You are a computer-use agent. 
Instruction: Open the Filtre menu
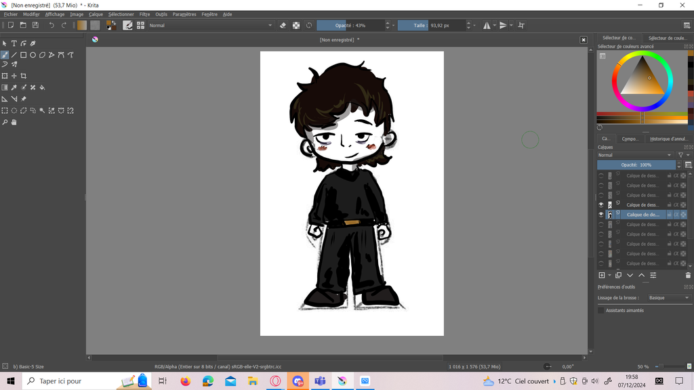pyautogui.click(x=144, y=14)
